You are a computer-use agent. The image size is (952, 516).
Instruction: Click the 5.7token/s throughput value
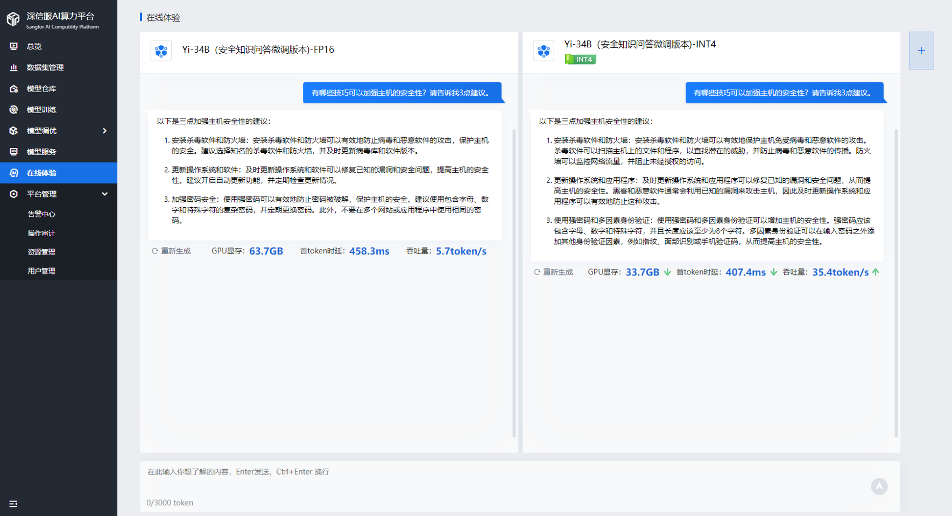click(x=461, y=251)
